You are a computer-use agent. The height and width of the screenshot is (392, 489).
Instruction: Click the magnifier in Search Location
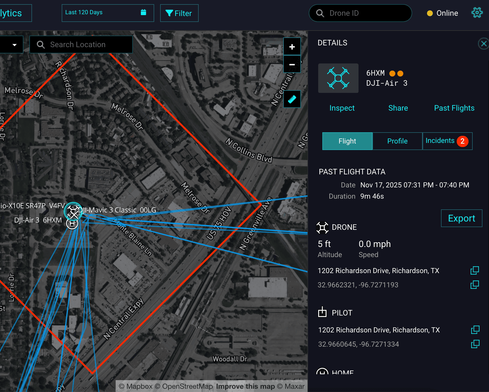pos(41,44)
